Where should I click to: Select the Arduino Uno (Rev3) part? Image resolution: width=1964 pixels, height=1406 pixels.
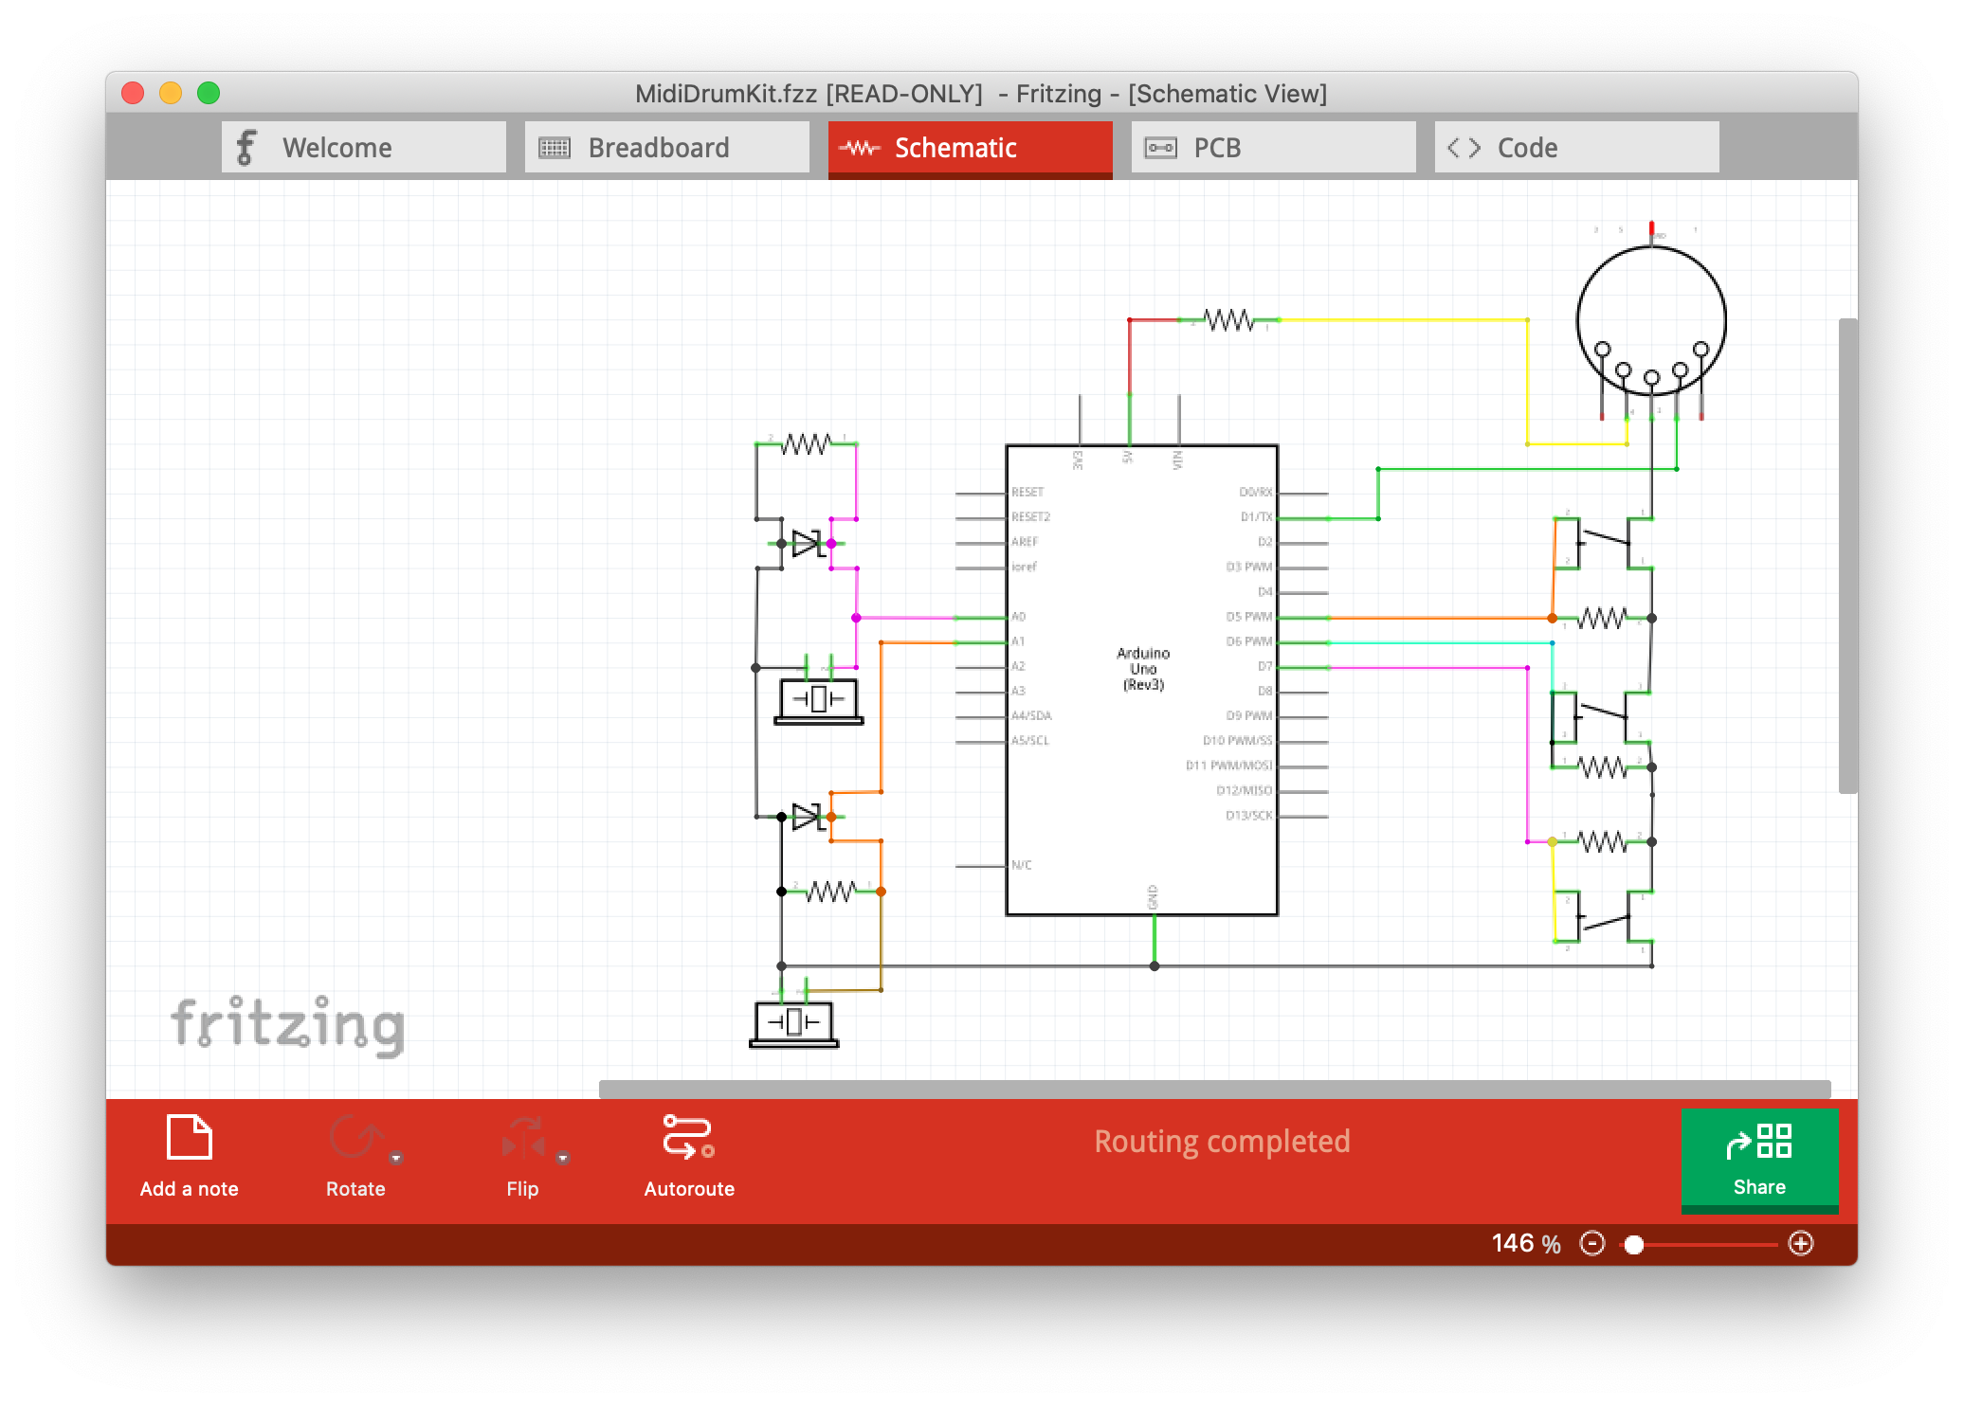[1142, 679]
